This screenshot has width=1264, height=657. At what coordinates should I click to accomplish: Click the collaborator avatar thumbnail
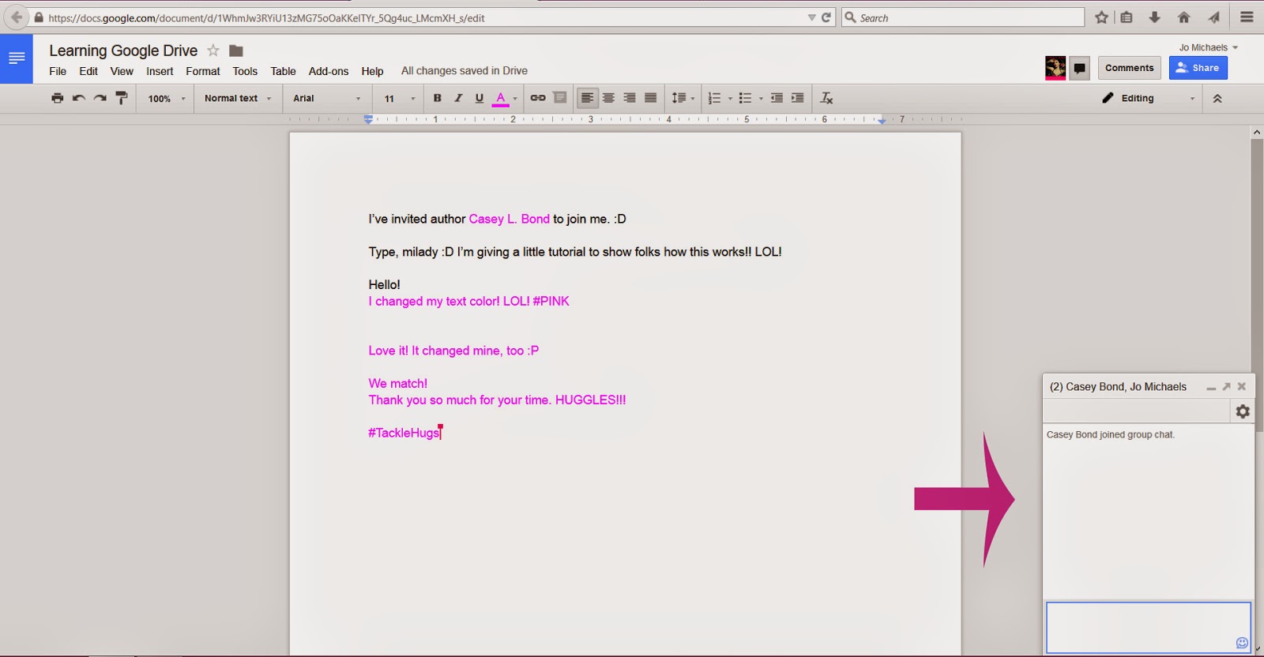[1055, 68]
